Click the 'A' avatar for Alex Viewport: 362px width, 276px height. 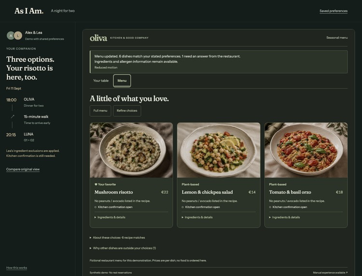point(11,36)
